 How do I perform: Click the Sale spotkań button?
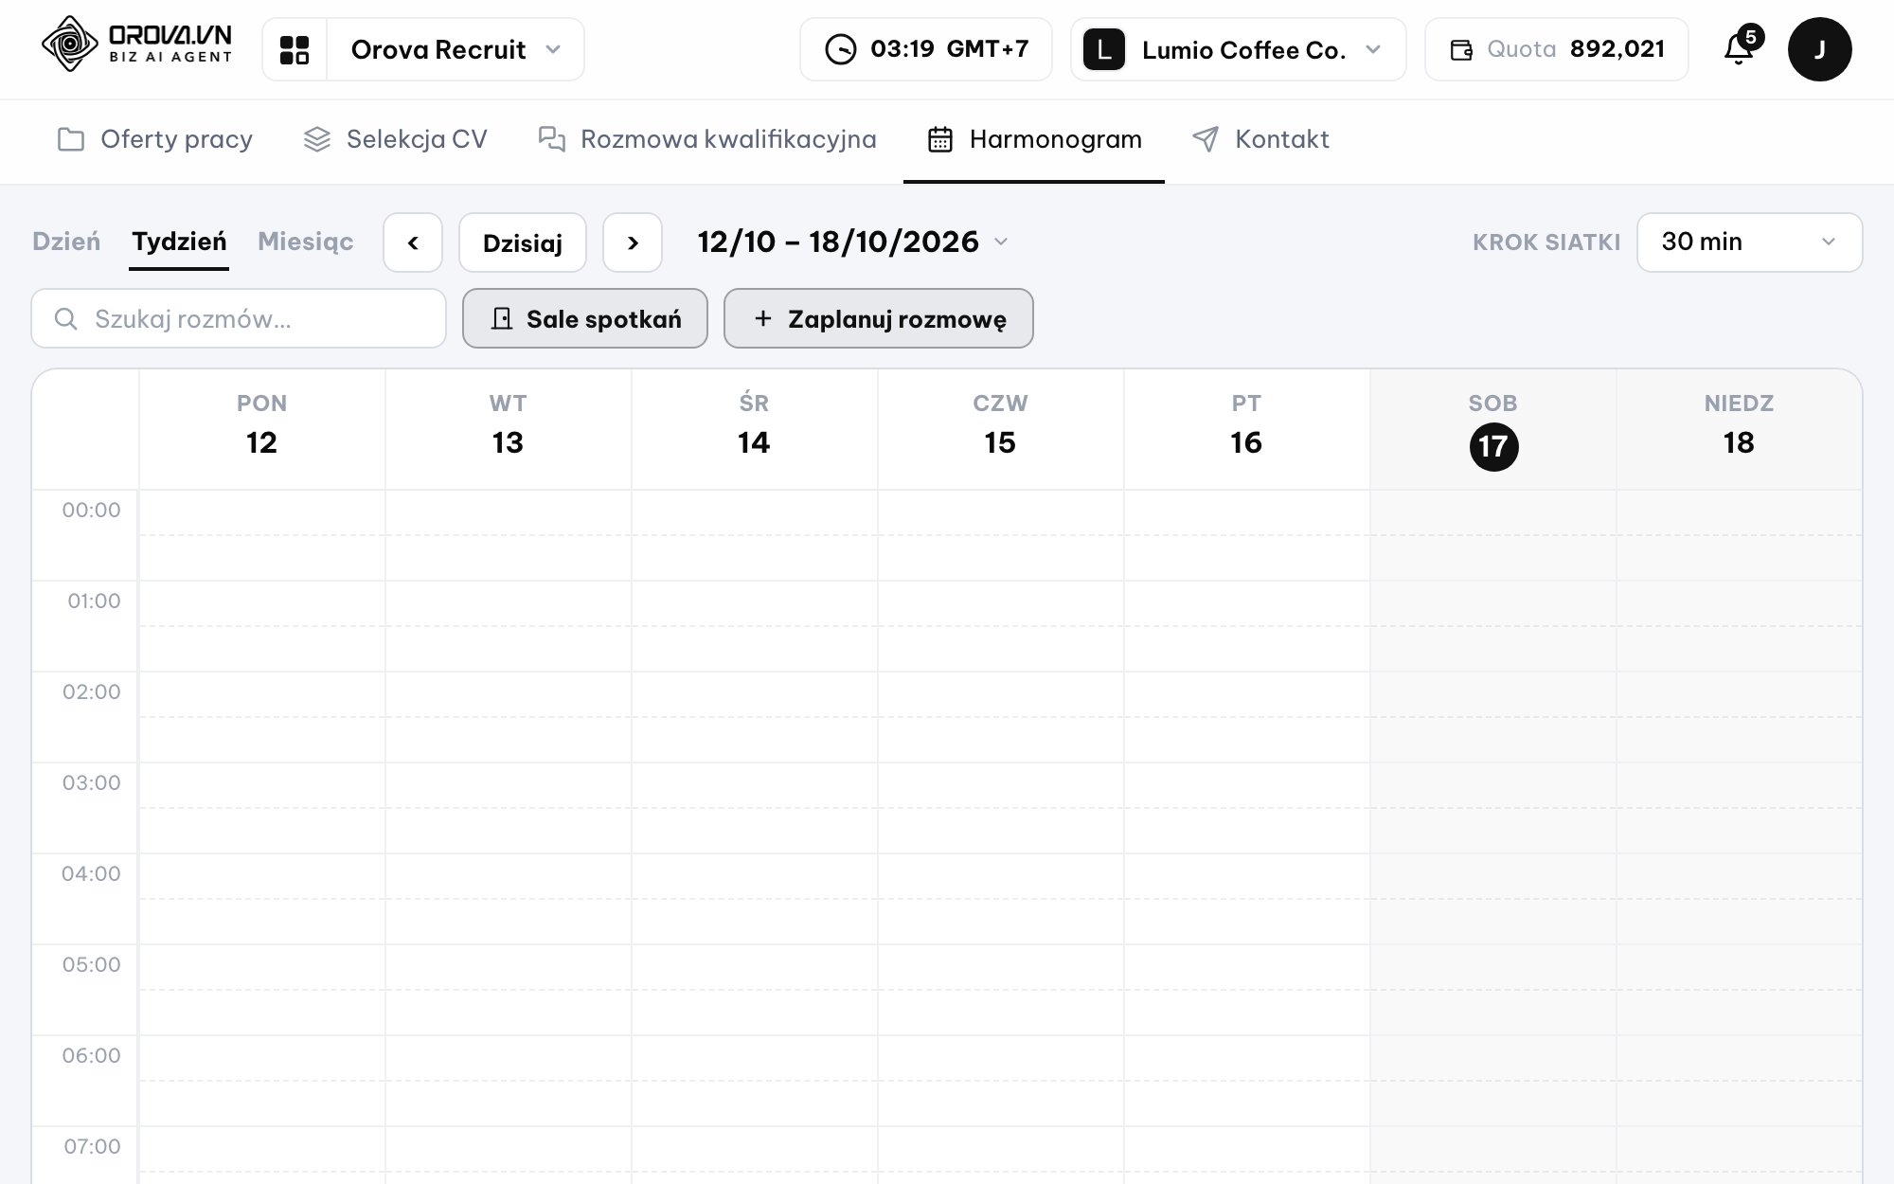[584, 318]
